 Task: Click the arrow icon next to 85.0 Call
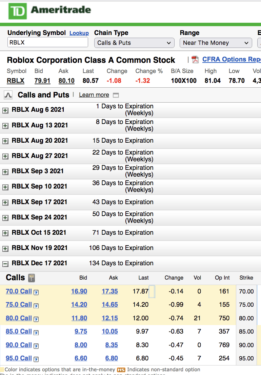pos(36,333)
